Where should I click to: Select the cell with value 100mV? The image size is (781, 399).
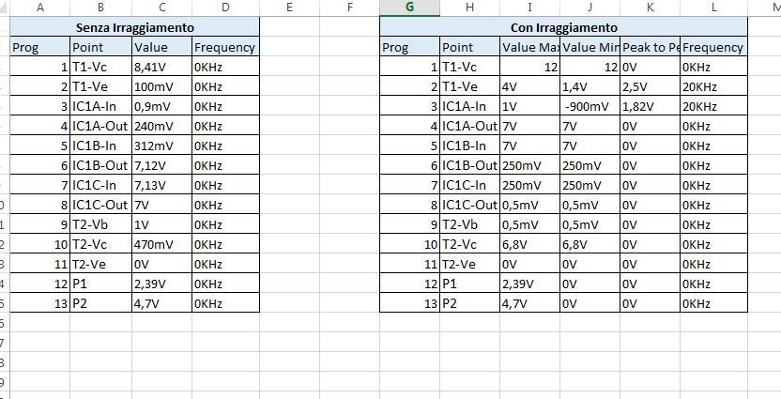[x=161, y=87]
